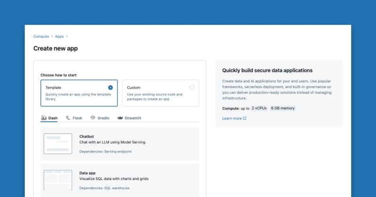The height and width of the screenshot is (197, 376).
Task: Click the external link icon beside Learn more
Action: [244, 118]
